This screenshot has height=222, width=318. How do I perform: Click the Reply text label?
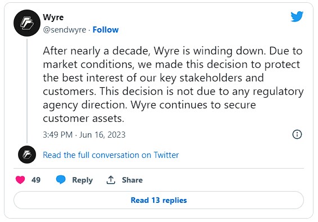[82, 180]
